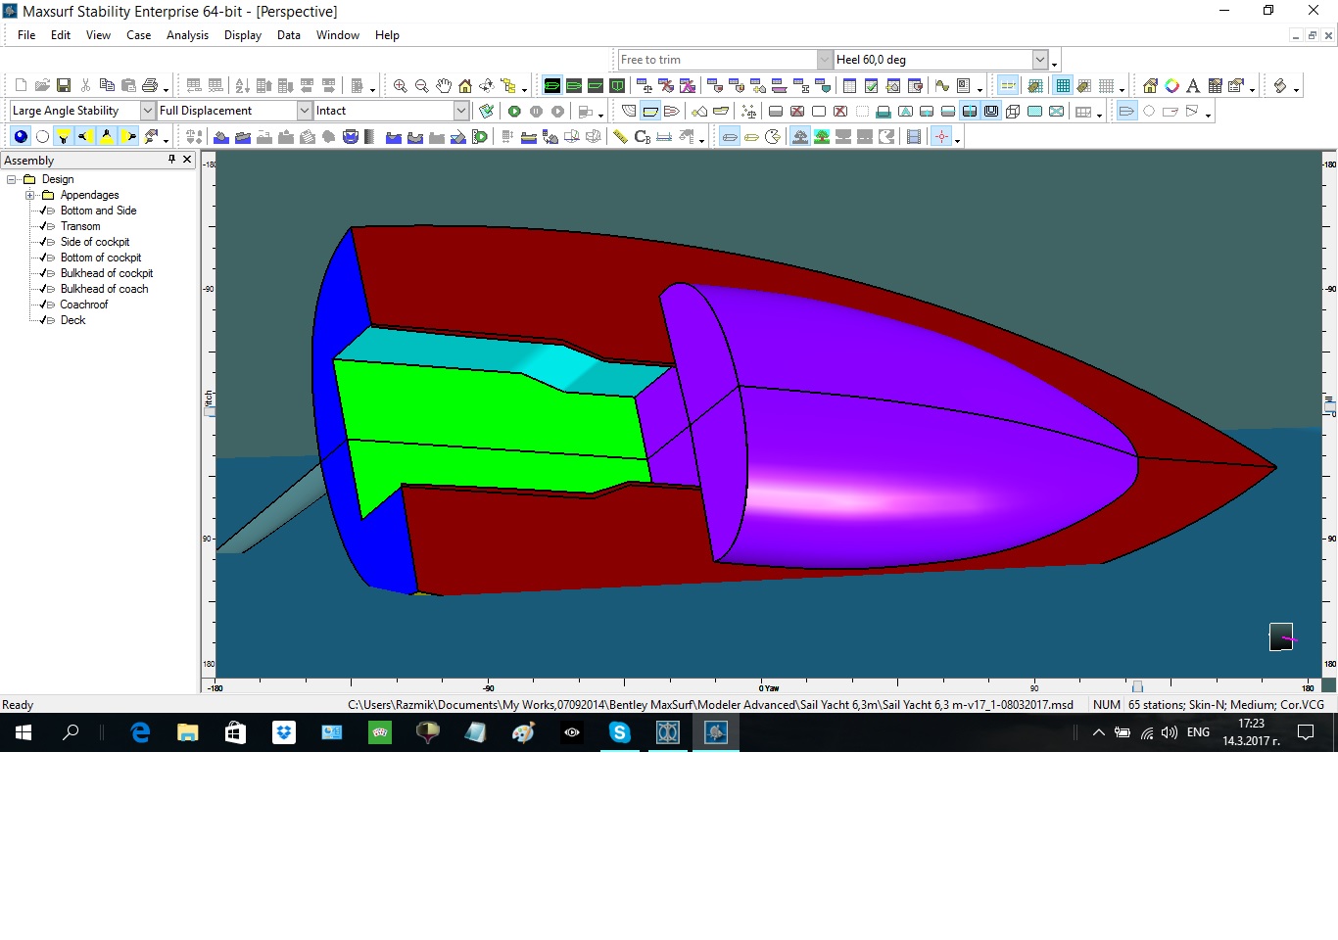Select the Pan hand tool
The height and width of the screenshot is (940, 1338).
pyautogui.click(x=444, y=86)
